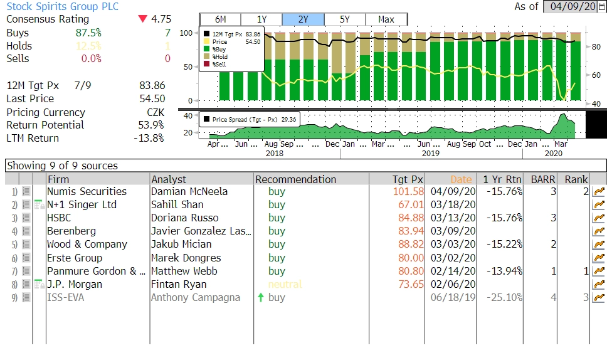This screenshot has height=348, width=612.
Task: Click Consensus Rating value 4.75
Action: [x=161, y=19]
